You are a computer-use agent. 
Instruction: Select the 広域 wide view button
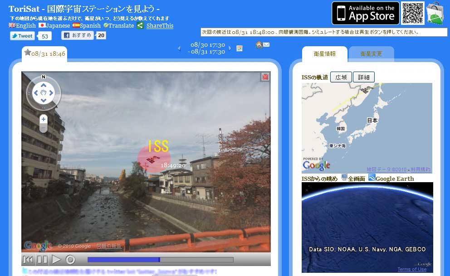tap(341, 77)
